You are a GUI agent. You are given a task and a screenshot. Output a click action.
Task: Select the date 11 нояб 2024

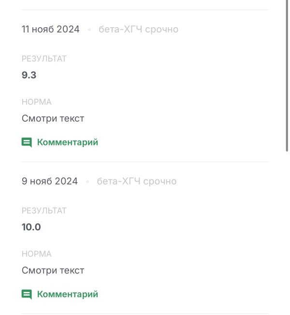(50, 30)
